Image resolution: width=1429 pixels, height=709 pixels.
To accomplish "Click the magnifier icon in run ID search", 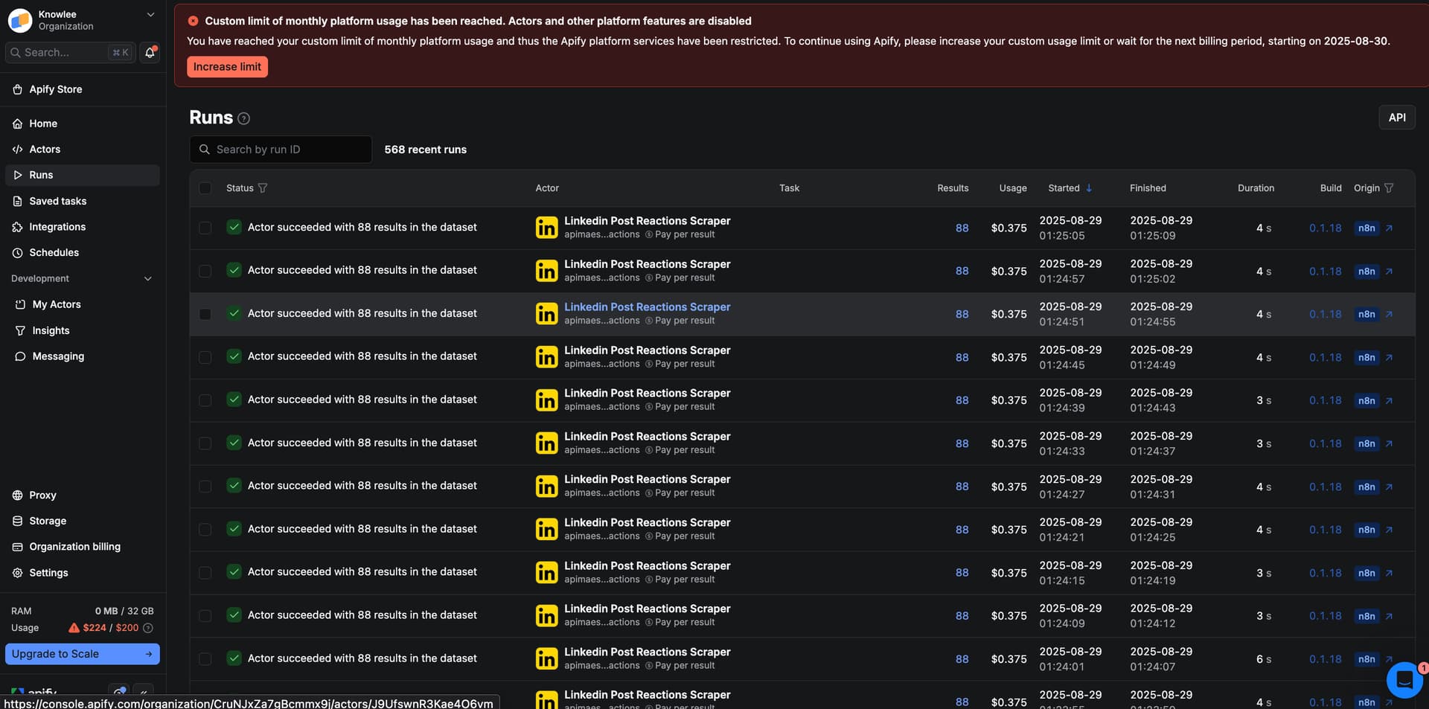I will click(x=205, y=150).
